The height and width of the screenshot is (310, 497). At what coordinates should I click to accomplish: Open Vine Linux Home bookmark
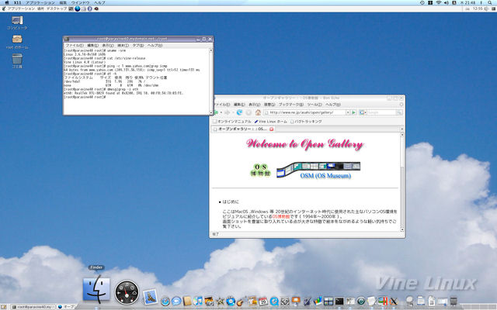270,122
